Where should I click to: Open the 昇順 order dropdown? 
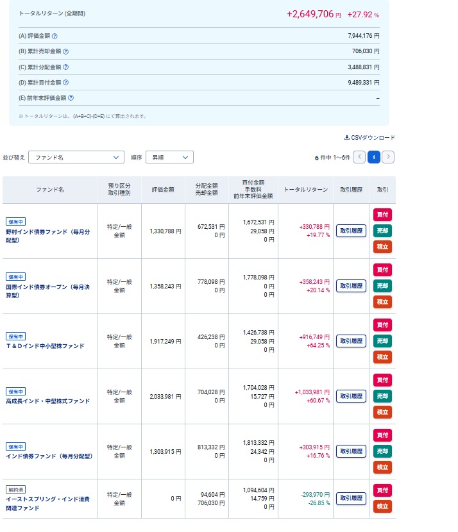[169, 157]
